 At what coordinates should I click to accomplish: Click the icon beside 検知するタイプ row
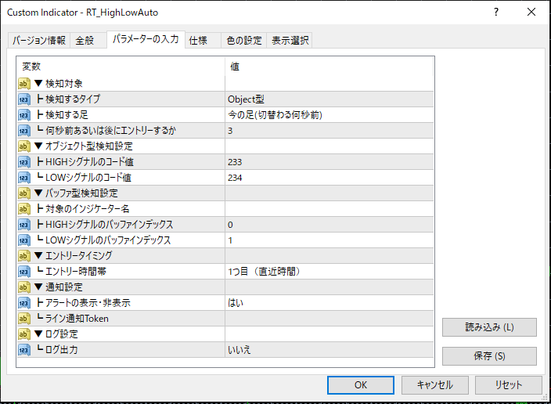click(x=24, y=99)
